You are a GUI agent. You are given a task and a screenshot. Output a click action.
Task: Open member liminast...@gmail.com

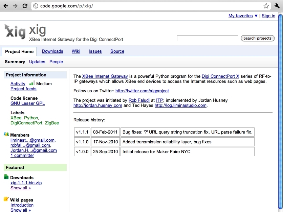pos(32,140)
